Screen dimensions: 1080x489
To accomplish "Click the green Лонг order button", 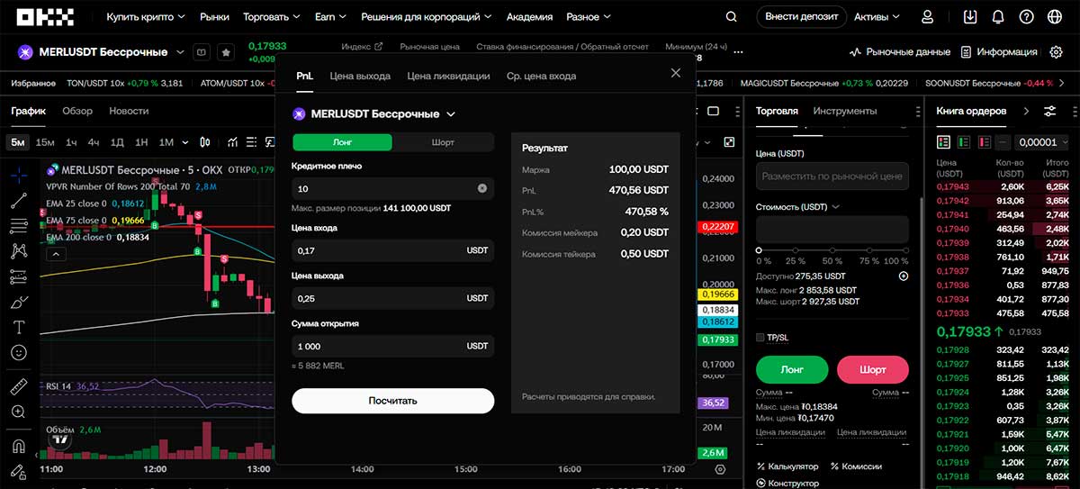I will pyautogui.click(x=792, y=370).
